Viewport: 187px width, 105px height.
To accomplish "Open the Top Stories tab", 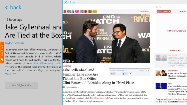I will (x=144, y=11).
